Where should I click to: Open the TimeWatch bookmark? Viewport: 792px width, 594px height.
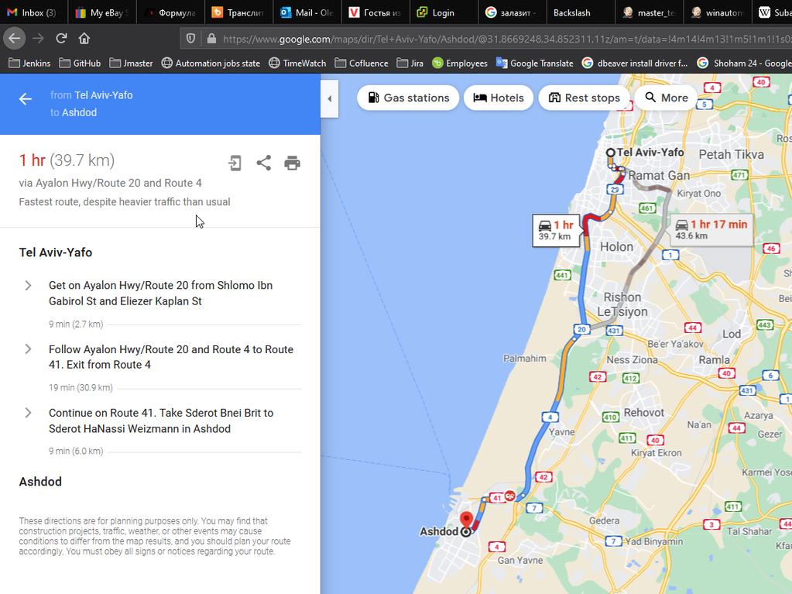tap(297, 64)
